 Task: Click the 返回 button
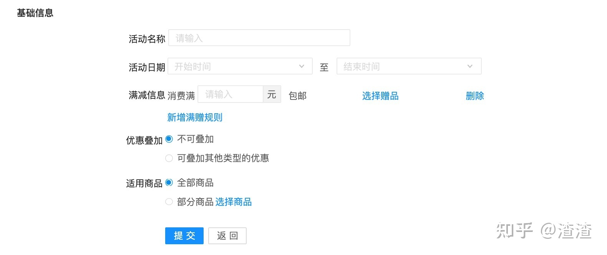click(x=227, y=236)
